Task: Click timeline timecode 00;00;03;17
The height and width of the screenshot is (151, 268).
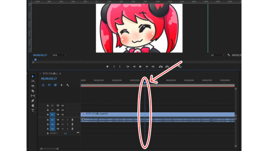Action: [x=49, y=79]
